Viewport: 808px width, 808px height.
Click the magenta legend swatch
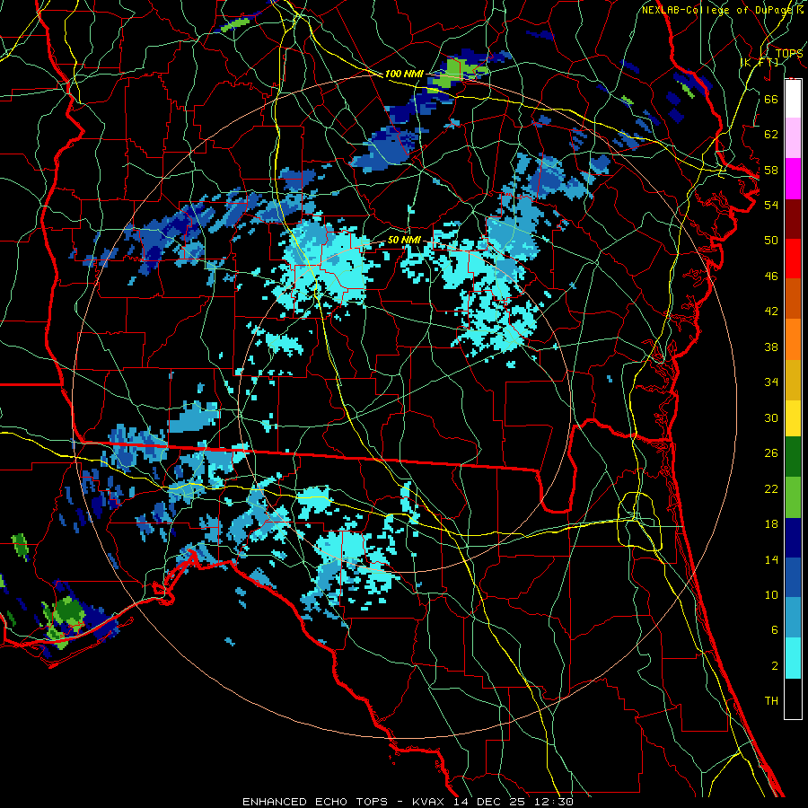pyautogui.click(x=793, y=179)
